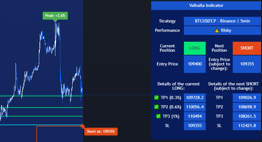262x142 pixels.
Task: Click the long TP3 value 110494
Action: (195, 116)
